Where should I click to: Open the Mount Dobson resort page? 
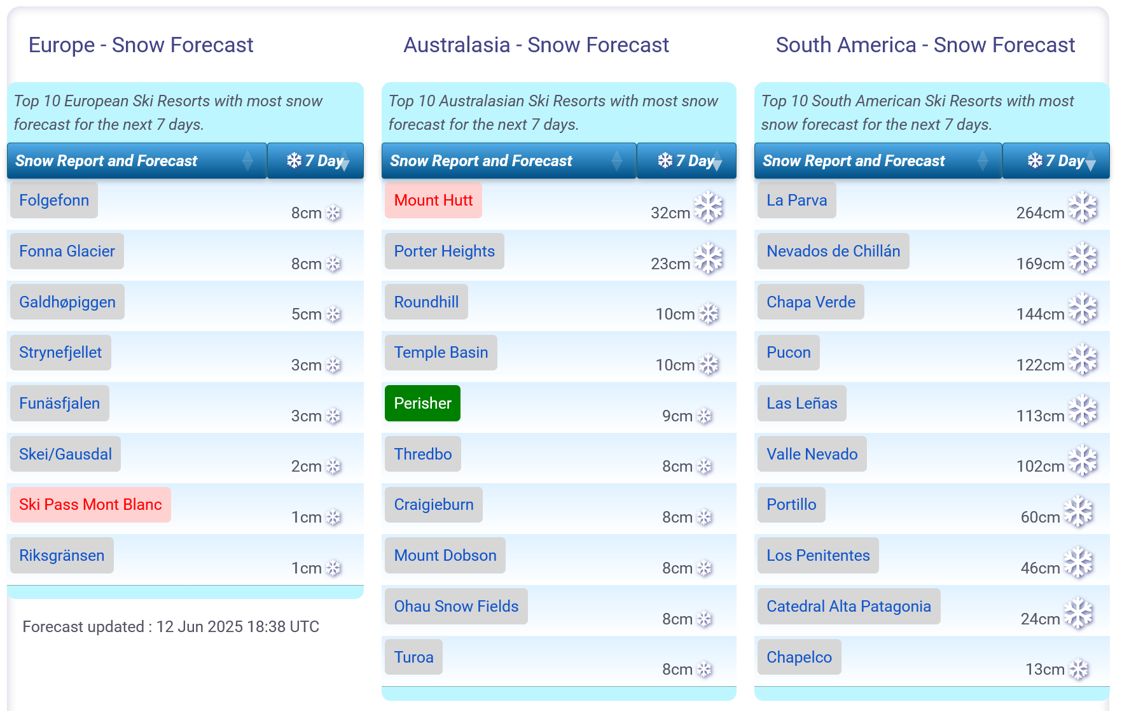[445, 555]
